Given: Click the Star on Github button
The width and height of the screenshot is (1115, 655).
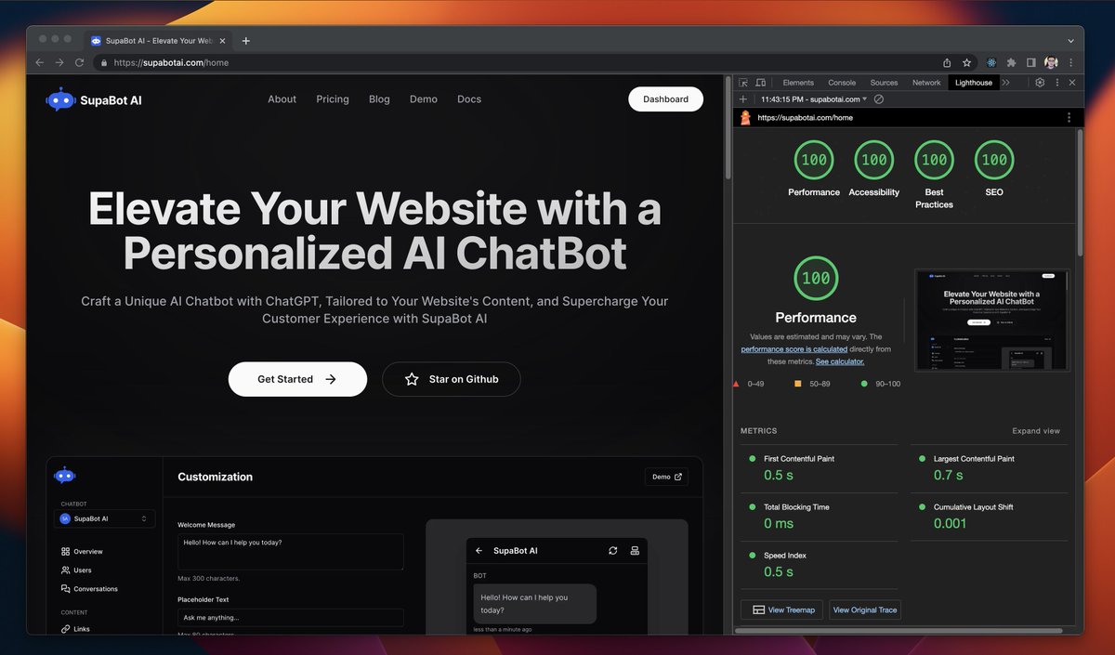Looking at the screenshot, I should coord(452,379).
